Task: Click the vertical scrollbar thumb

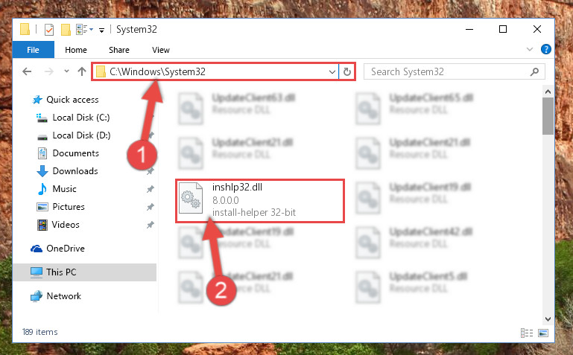Action: [x=548, y=116]
